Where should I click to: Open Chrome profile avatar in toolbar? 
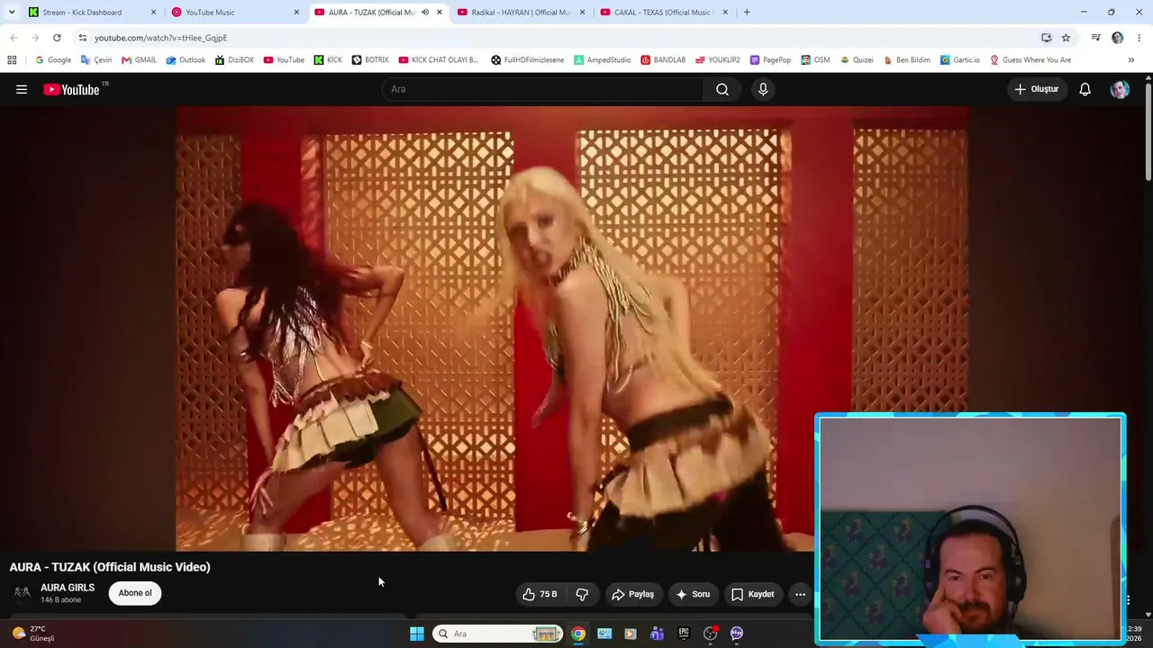(x=1118, y=38)
